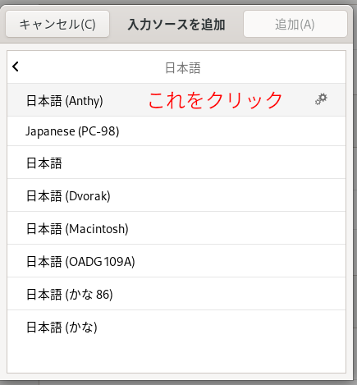
Task: Pick the 日本語 (かな) layout entry
Action: (x=176, y=327)
